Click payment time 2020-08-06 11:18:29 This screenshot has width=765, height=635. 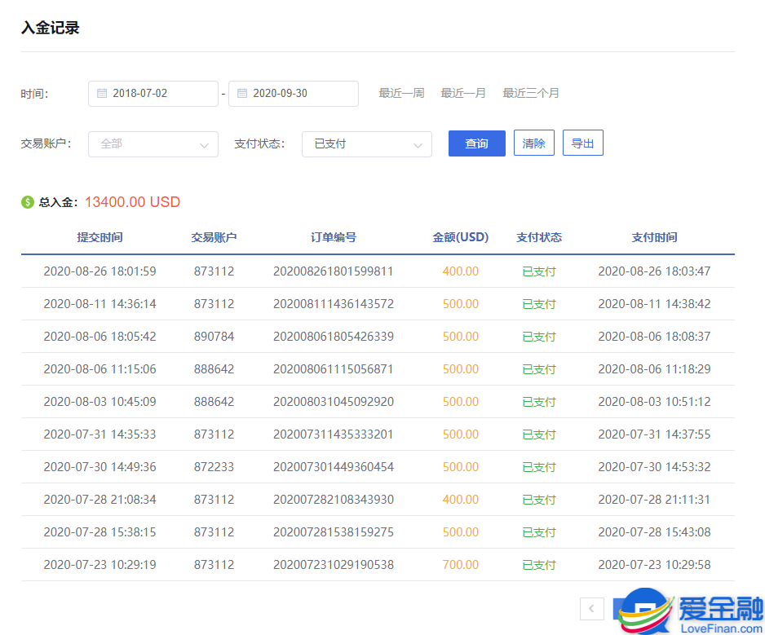[x=654, y=369]
